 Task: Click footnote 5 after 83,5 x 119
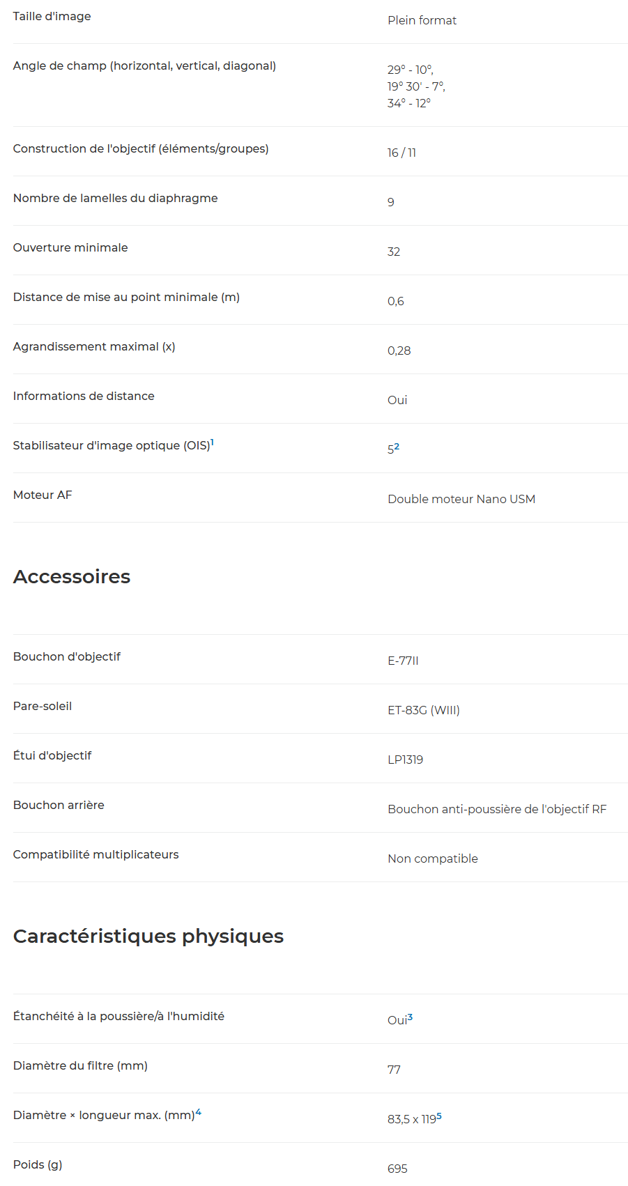coord(439,1116)
